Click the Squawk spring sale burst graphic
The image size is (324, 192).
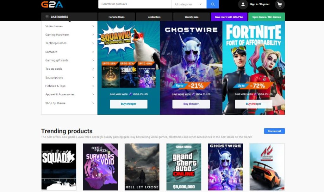click(x=116, y=39)
